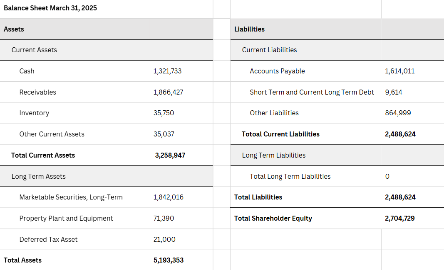Screen dimensions: 444x270
Task: Click the Balance Sheet March 31, 2025 title
Action: [x=50, y=8]
